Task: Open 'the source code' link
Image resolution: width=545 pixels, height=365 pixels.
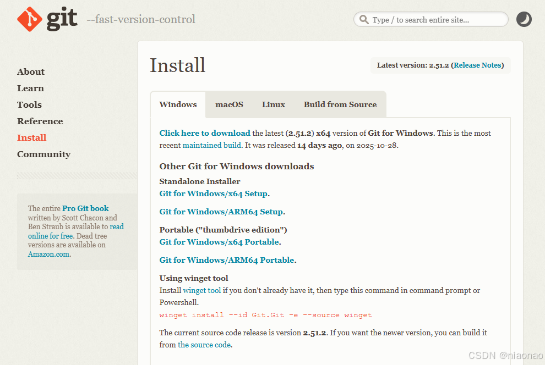Action: click(x=204, y=345)
